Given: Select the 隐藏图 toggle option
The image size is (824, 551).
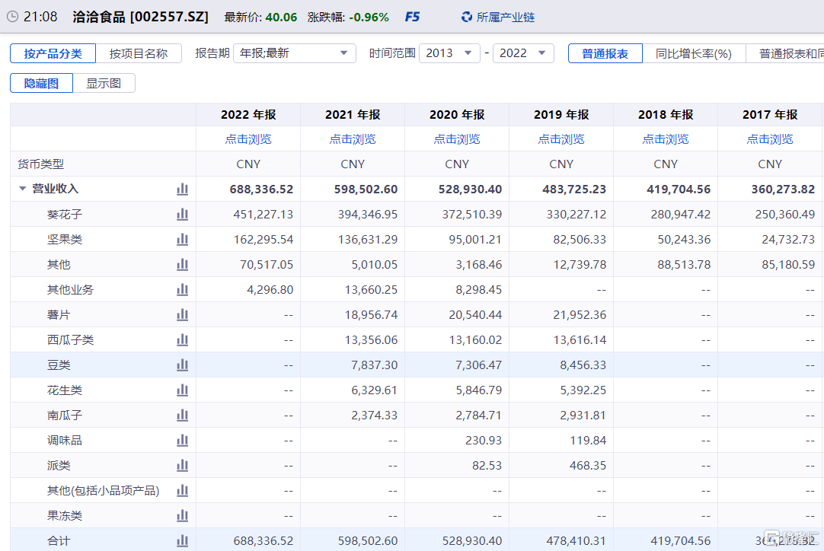Looking at the screenshot, I should [42, 84].
